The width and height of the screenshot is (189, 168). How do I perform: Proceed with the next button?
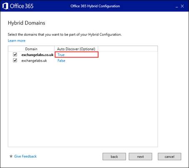coord(140,157)
